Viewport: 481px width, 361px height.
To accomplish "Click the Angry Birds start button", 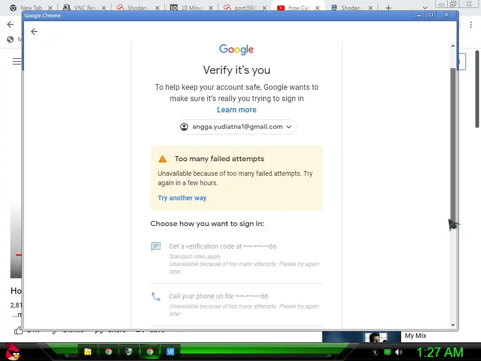I will pos(13,352).
